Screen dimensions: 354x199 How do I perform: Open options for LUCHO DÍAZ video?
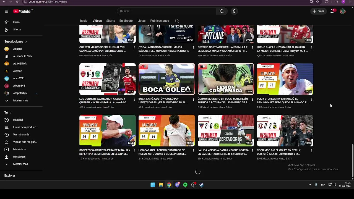pos(312,48)
